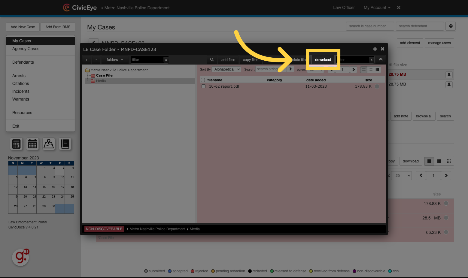The image size is (468, 278).
Task: Open the calculator tool icon
Action: pos(16,144)
